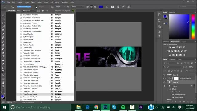Favorite the Stencil Regular font star
Screen dimensions: 197x111
pyautogui.click(x=21, y=34)
